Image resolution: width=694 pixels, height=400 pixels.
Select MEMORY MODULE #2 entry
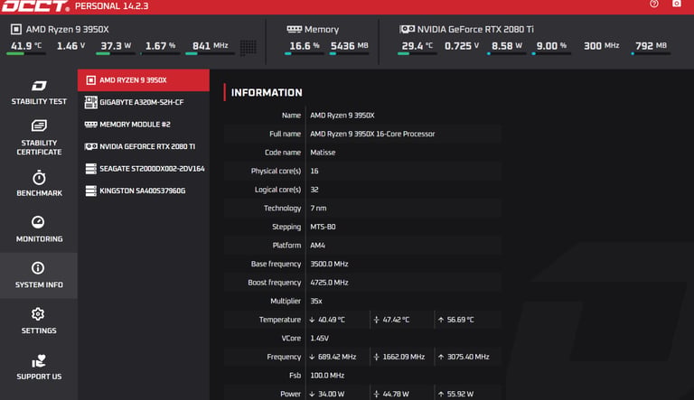(144, 125)
